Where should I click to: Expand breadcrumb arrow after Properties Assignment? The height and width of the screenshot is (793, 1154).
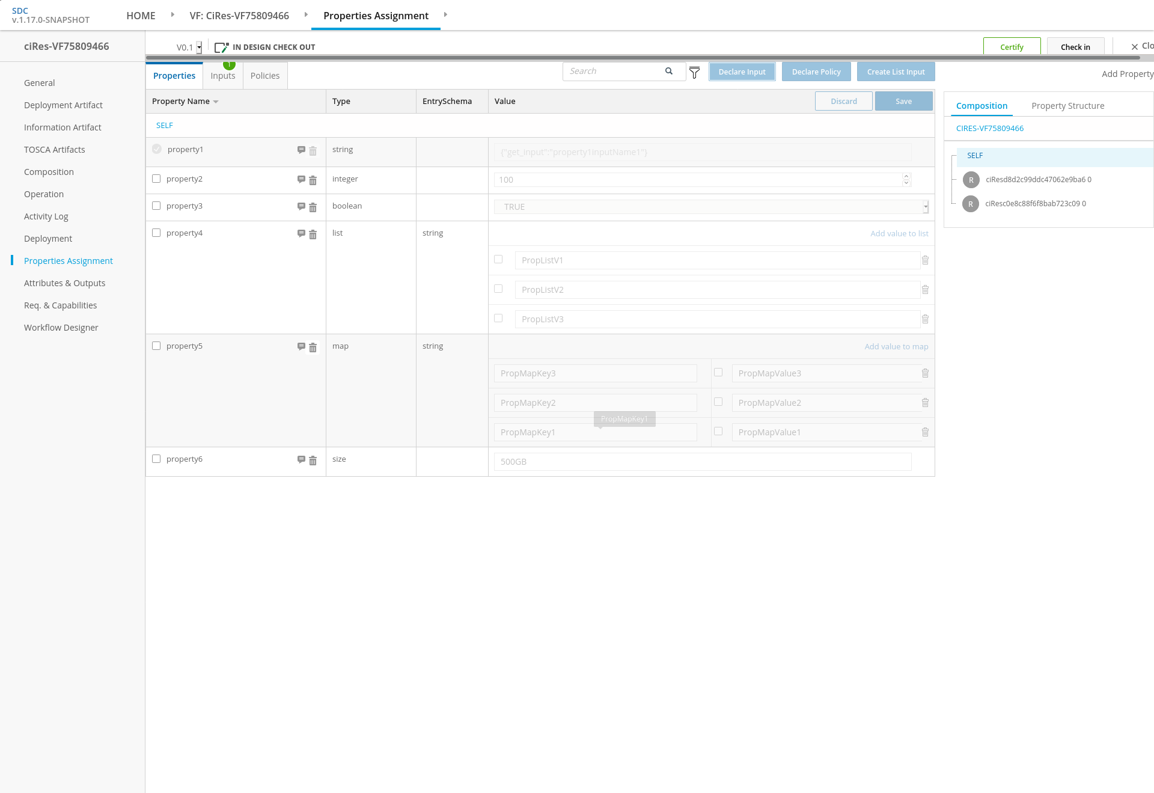point(445,14)
